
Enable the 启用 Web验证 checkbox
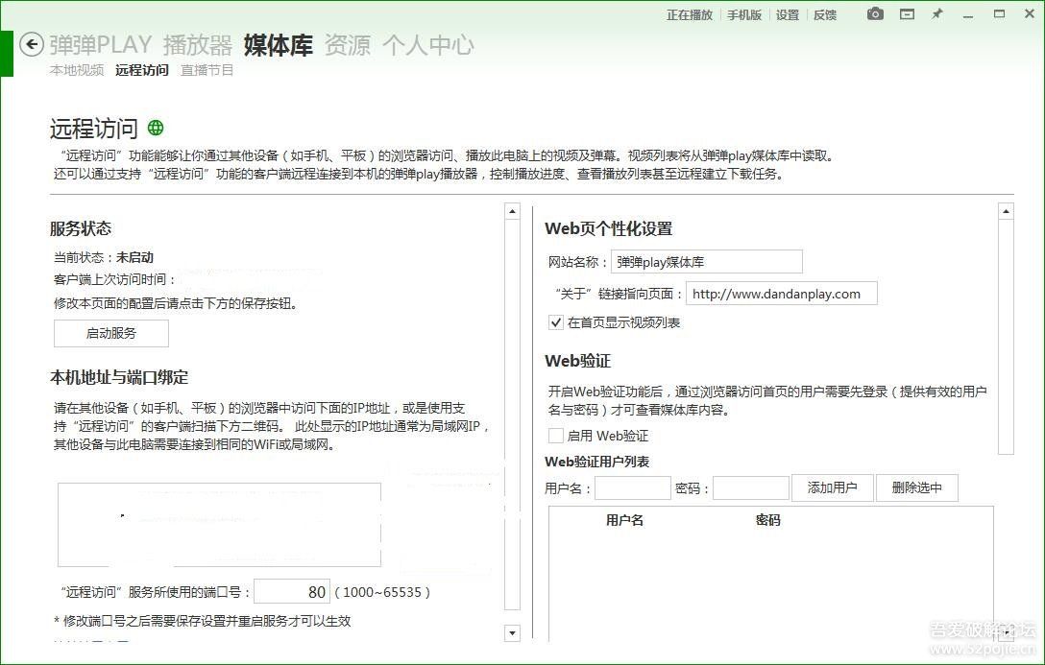pyautogui.click(x=556, y=436)
